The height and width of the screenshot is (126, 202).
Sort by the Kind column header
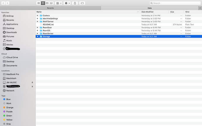pos(193,12)
